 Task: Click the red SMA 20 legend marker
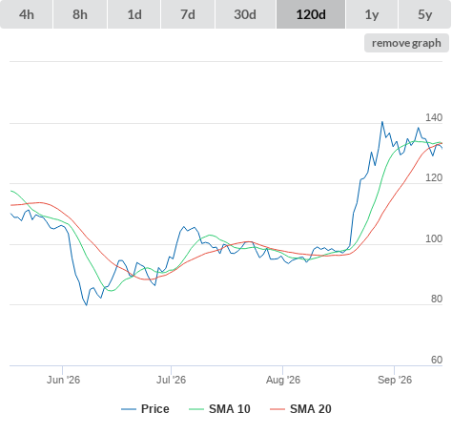[x=277, y=409]
